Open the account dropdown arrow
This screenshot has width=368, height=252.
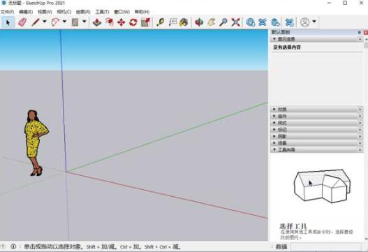click(x=314, y=22)
